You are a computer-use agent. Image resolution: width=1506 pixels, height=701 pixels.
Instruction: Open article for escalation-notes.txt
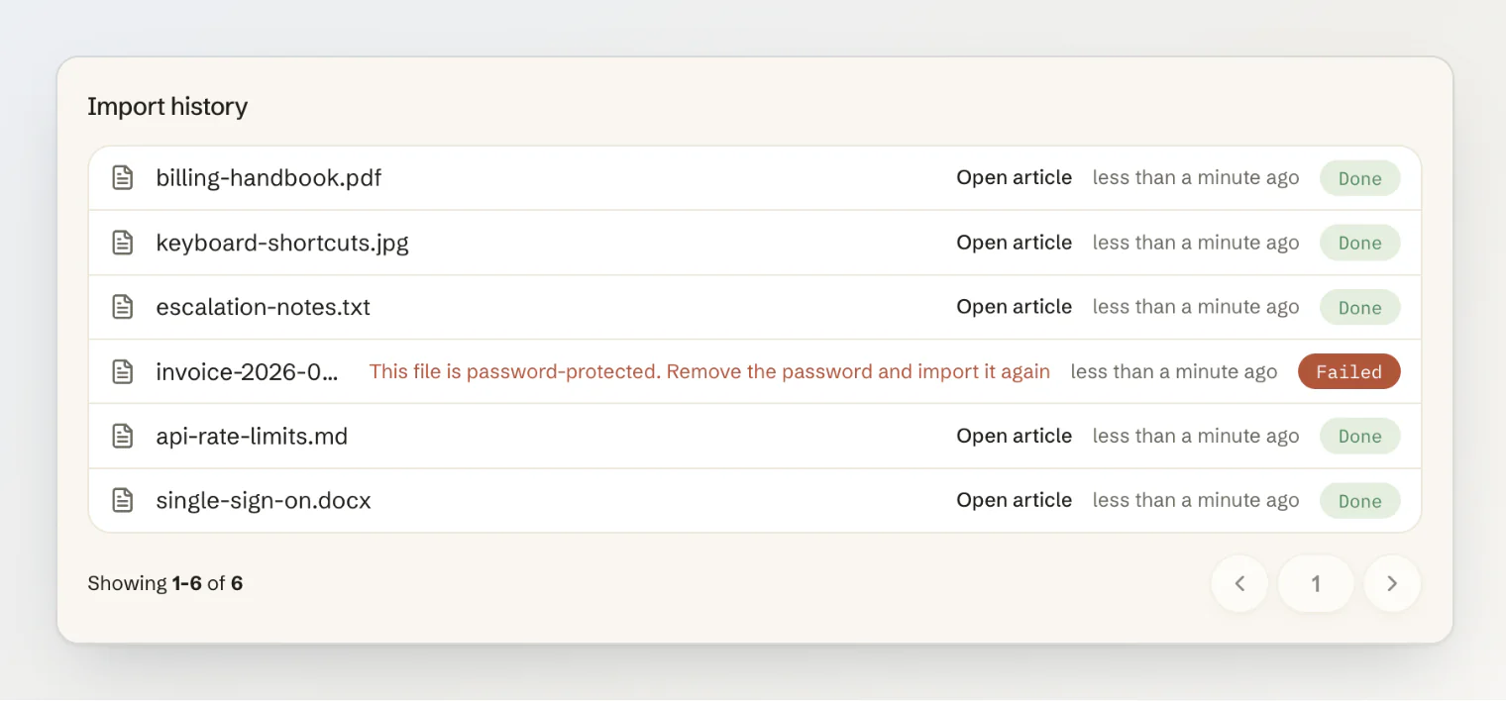click(x=1014, y=307)
